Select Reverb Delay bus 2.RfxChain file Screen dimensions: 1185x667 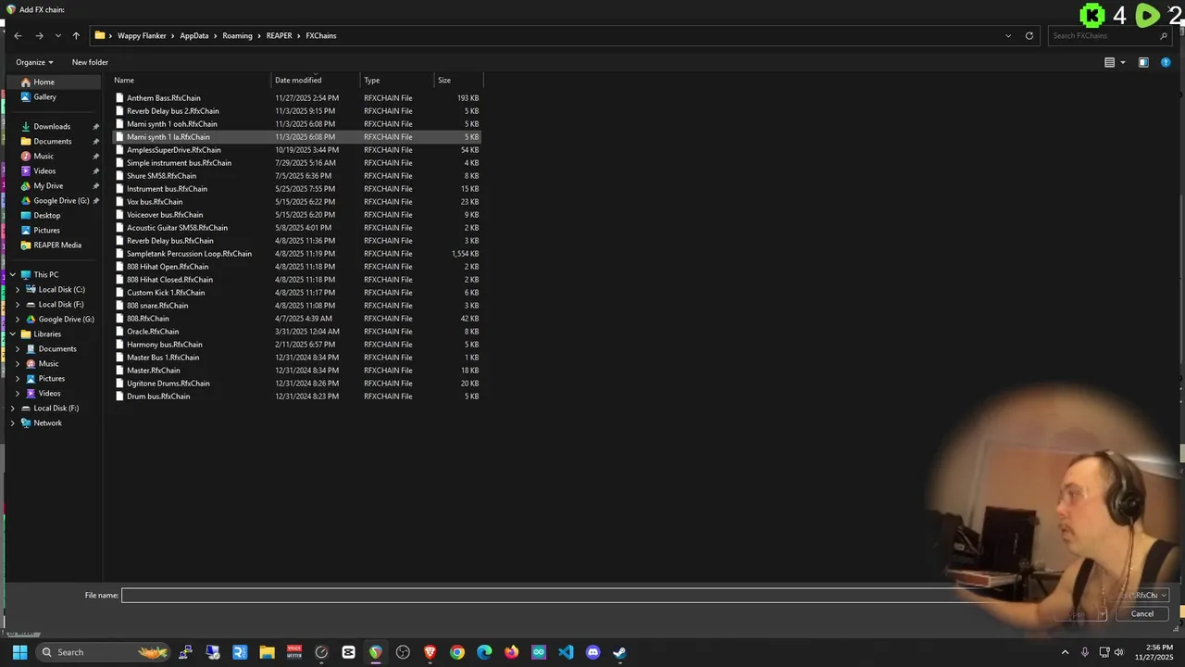296,110
